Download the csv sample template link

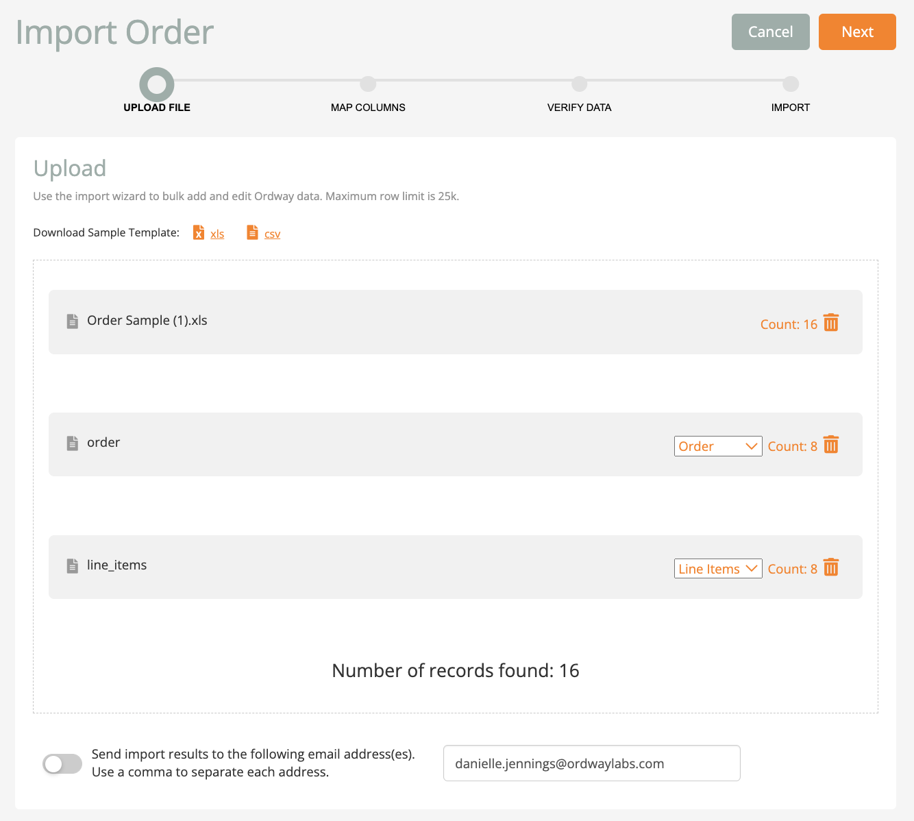click(x=273, y=234)
